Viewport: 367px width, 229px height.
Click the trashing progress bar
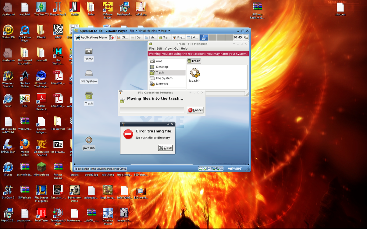pos(152,110)
